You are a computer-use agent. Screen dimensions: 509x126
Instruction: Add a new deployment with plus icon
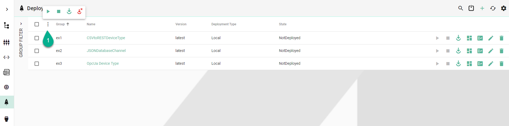point(482,8)
